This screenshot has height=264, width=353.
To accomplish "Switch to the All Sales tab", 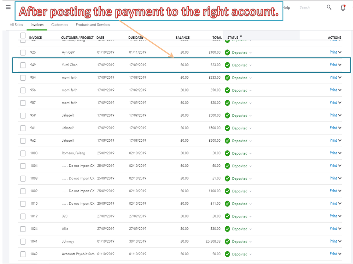I will coord(16,25).
